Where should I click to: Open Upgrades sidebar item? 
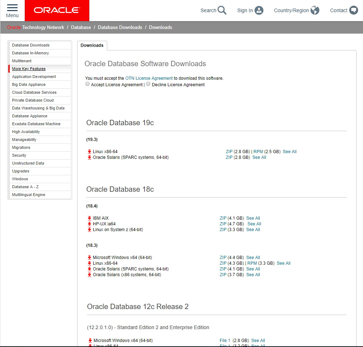pyautogui.click(x=40, y=171)
